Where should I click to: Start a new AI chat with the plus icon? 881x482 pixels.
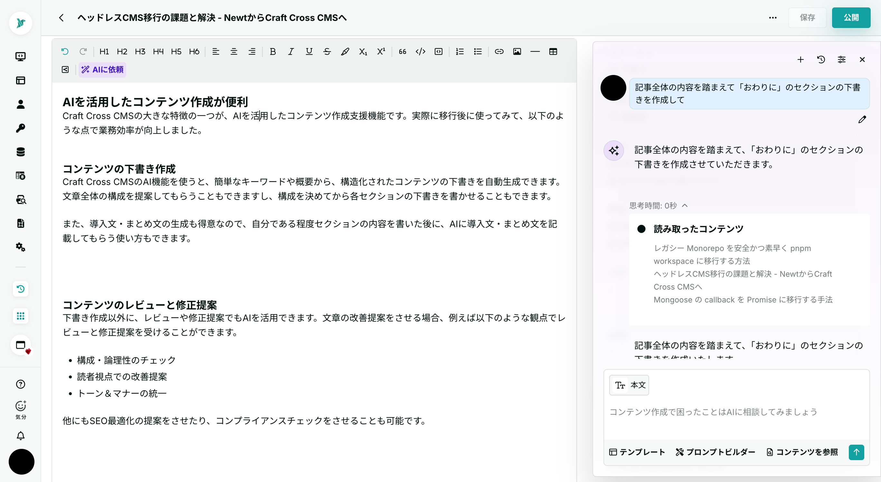point(800,60)
